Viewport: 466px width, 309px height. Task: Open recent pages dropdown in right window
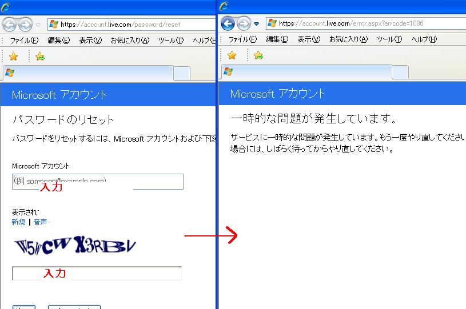pos(257,23)
